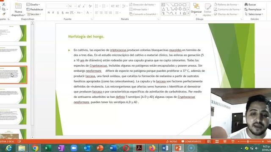This screenshot has width=271, height=152.
Task: Toggle justify text alignment
Action: point(111,13)
